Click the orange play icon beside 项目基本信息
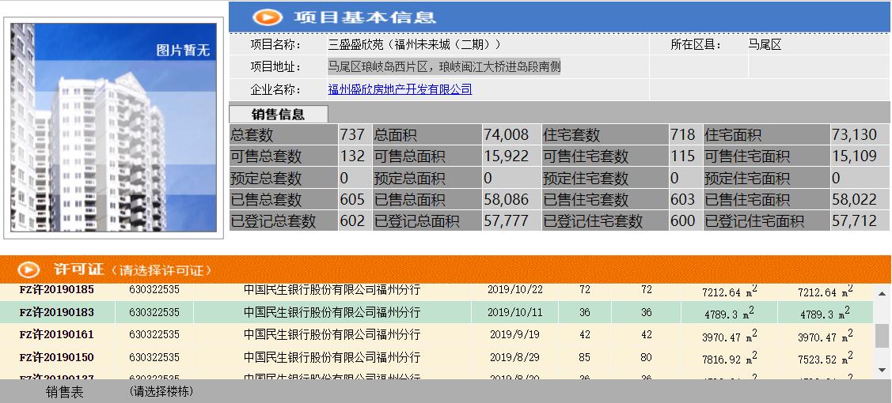892x403 pixels. coord(268,17)
